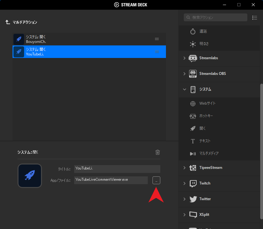Choose the ホットキー action label
Image resolution: width=263 pixels, height=229 pixels.
[206, 116]
